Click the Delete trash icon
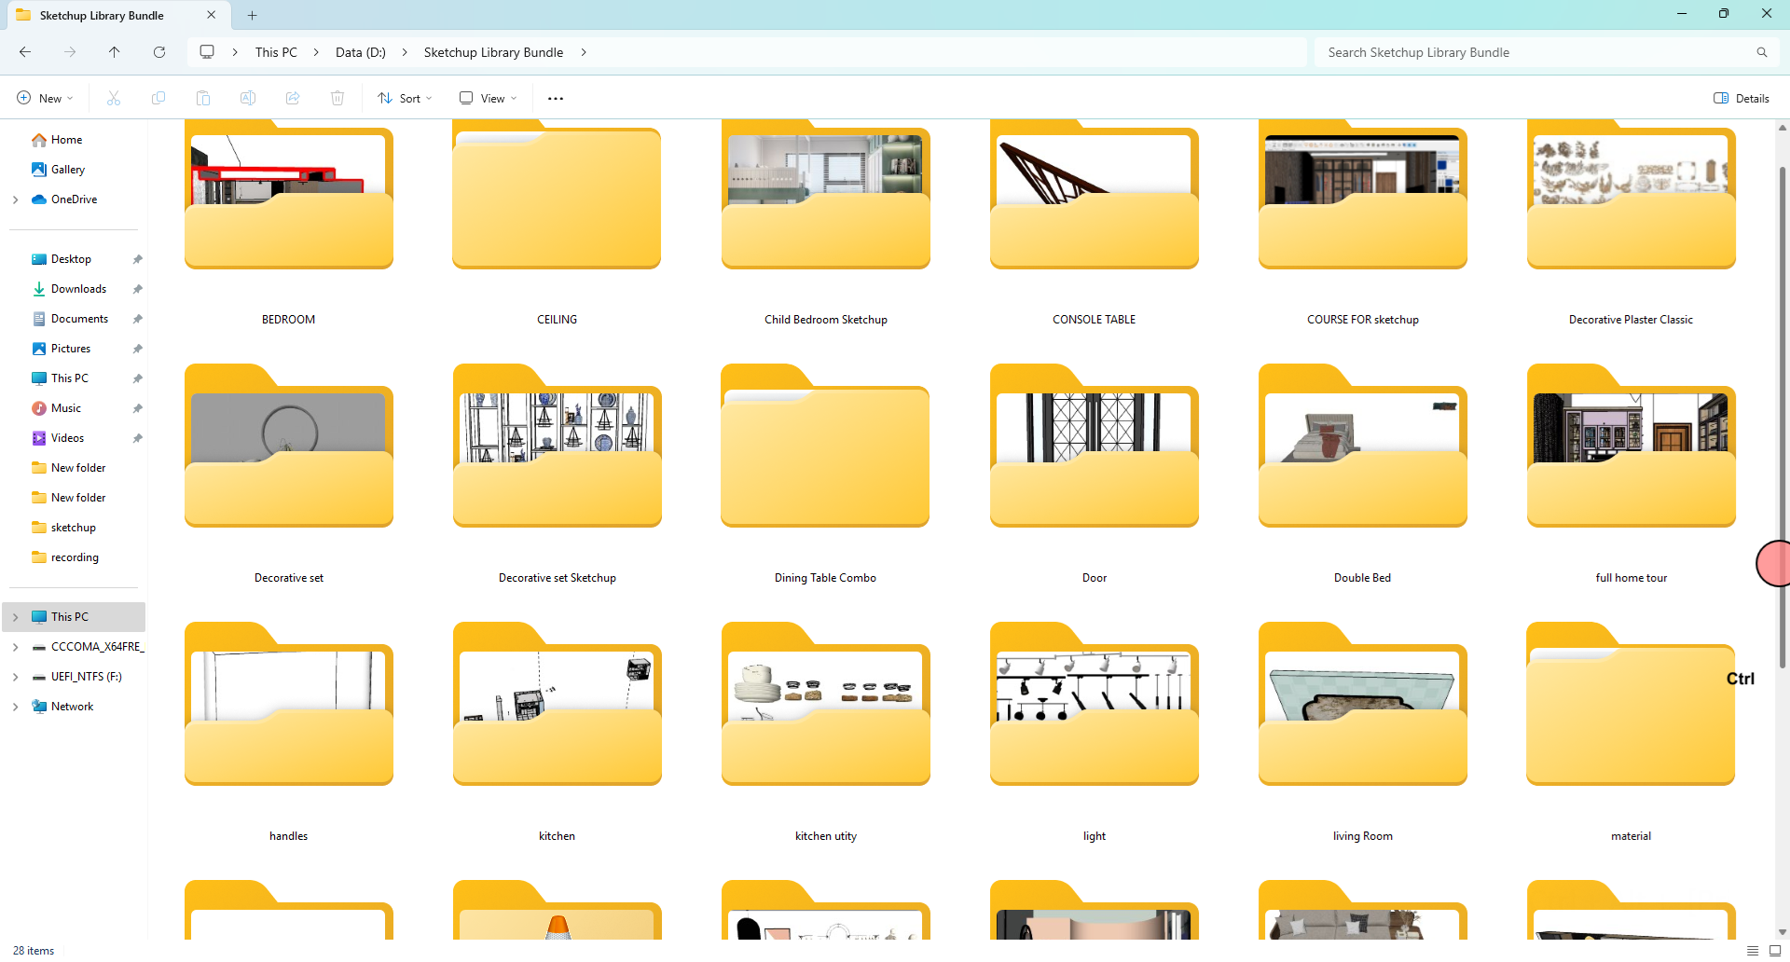The width and height of the screenshot is (1790, 962). pyautogui.click(x=337, y=98)
